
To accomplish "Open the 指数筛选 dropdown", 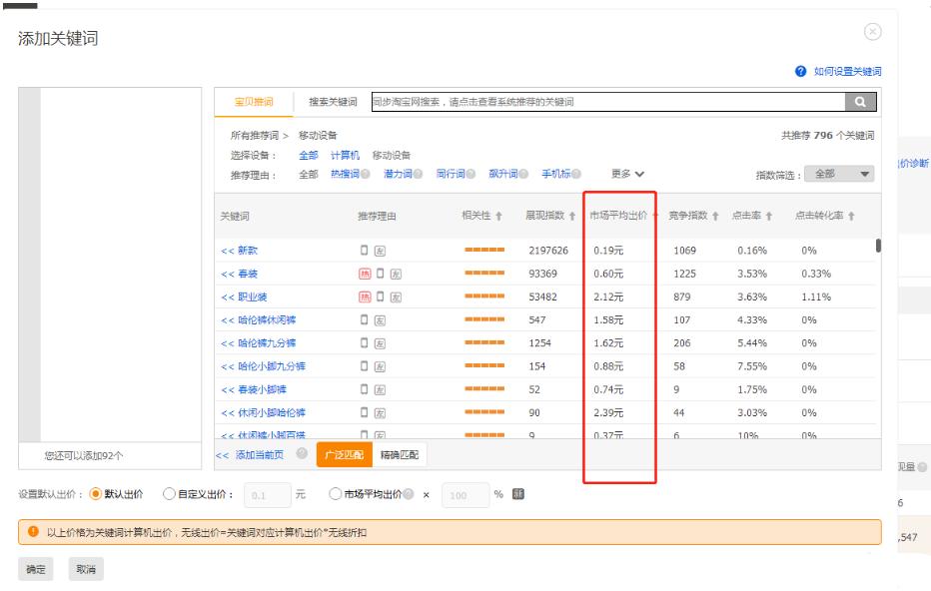I will pos(838,174).
